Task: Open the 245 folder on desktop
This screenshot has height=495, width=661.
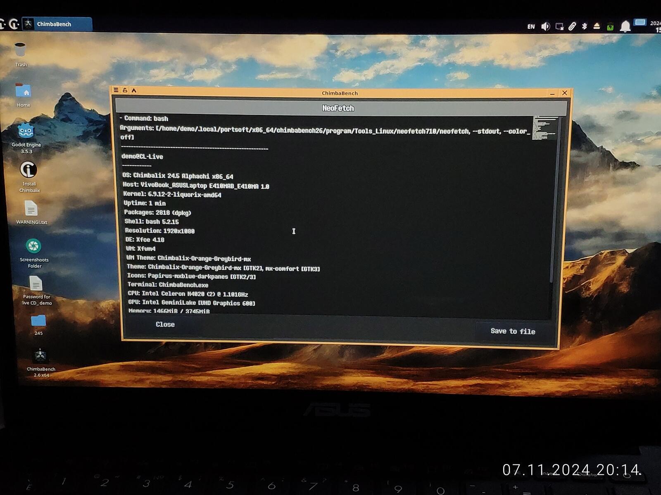Action: pos(38,325)
